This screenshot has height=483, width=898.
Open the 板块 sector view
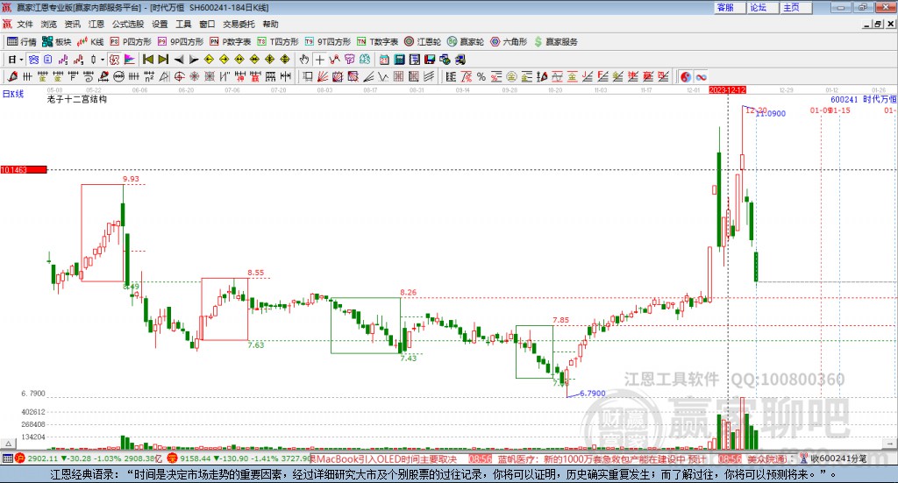tap(56, 42)
